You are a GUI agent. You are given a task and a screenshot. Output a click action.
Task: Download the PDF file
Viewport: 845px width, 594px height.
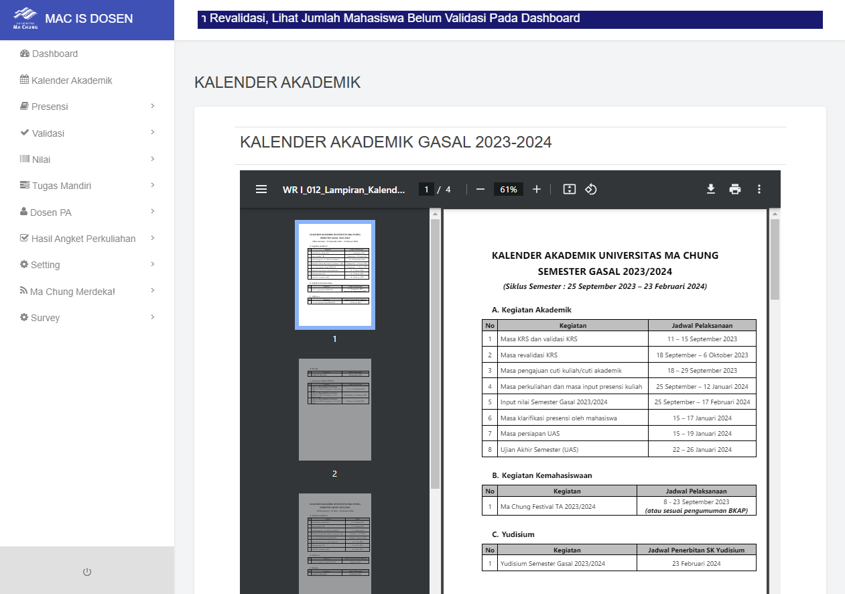pyautogui.click(x=711, y=189)
